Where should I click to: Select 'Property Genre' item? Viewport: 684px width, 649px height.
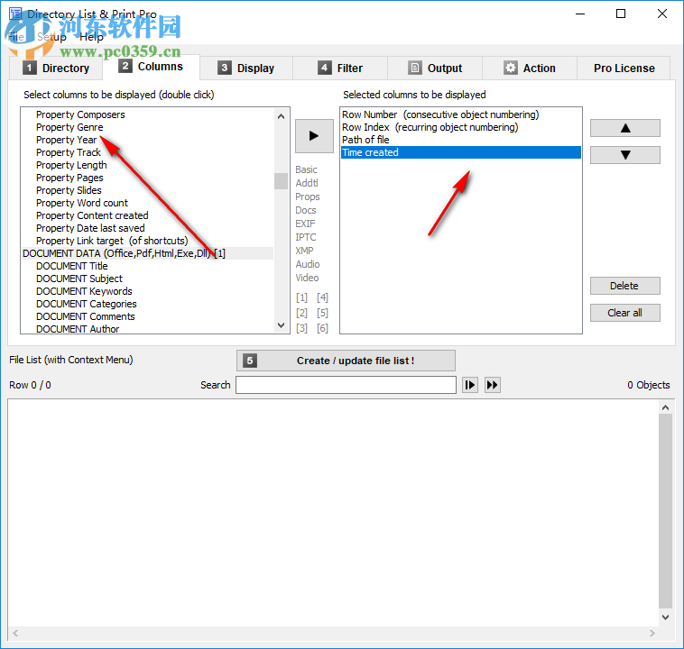(69, 127)
